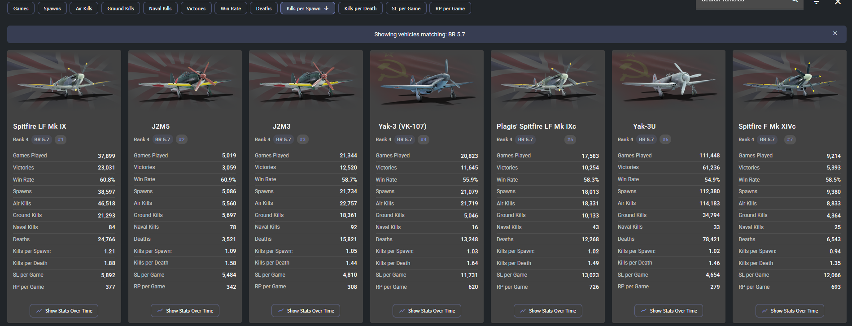Click the BR 5.7 chip on Spitfire LF Mk IX
Screen dimensions: 852x326
42,139
